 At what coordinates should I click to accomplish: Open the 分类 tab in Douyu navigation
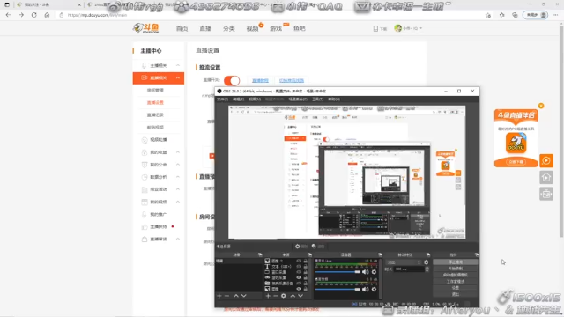(x=229, y=28)
